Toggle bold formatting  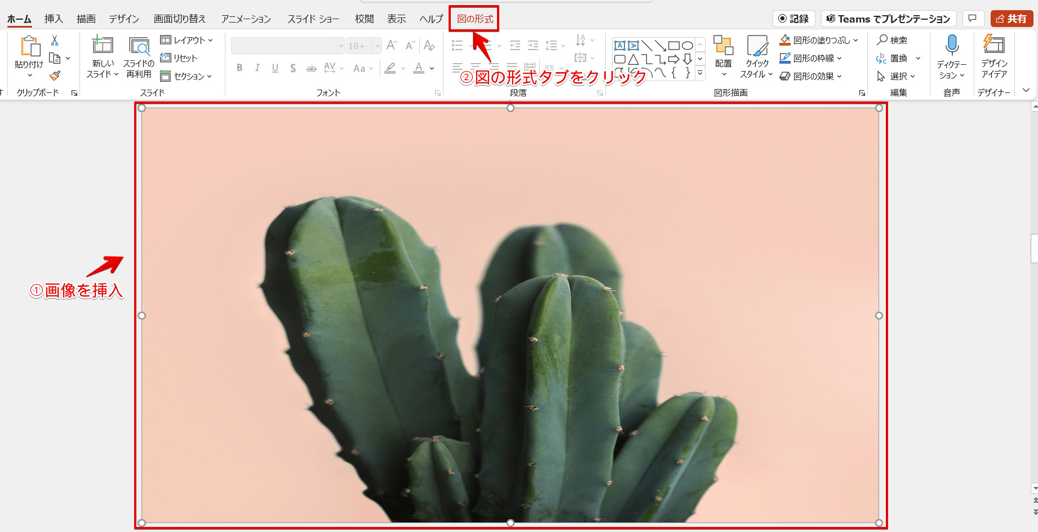(239, 68)
